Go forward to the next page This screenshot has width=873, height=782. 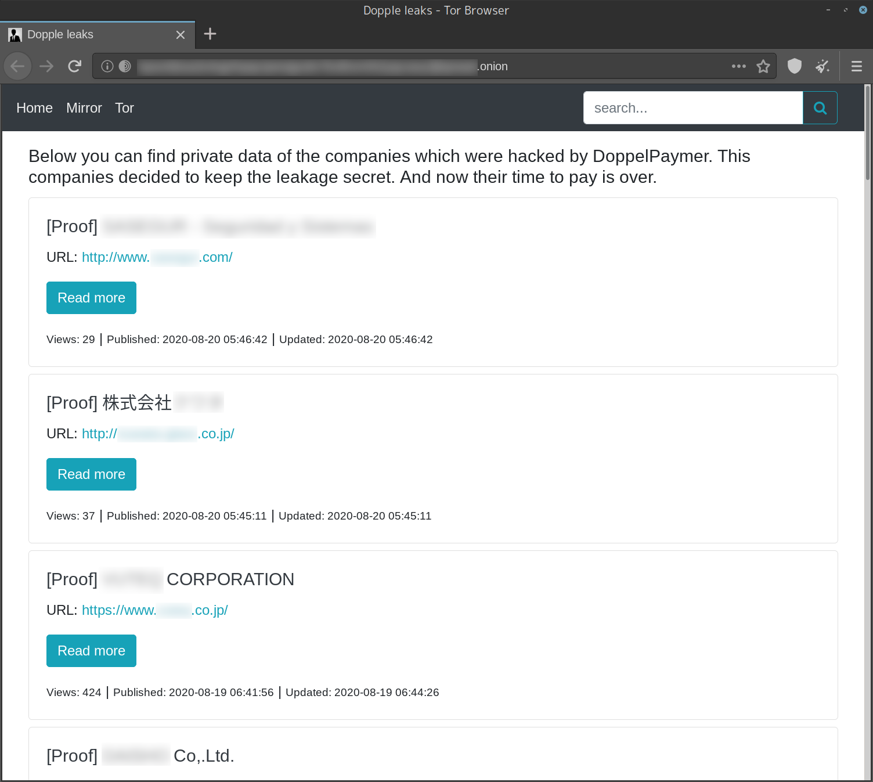tap(46, 66)
